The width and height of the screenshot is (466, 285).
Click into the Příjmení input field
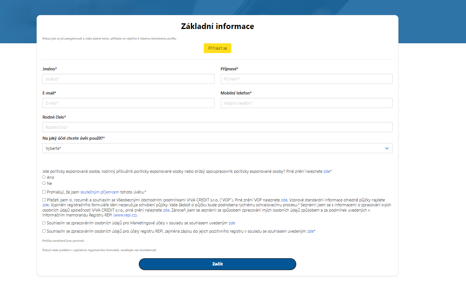[x=306, y=79]
